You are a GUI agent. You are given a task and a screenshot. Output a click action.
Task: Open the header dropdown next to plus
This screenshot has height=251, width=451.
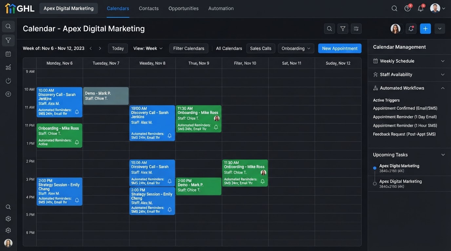coord(440,29)
